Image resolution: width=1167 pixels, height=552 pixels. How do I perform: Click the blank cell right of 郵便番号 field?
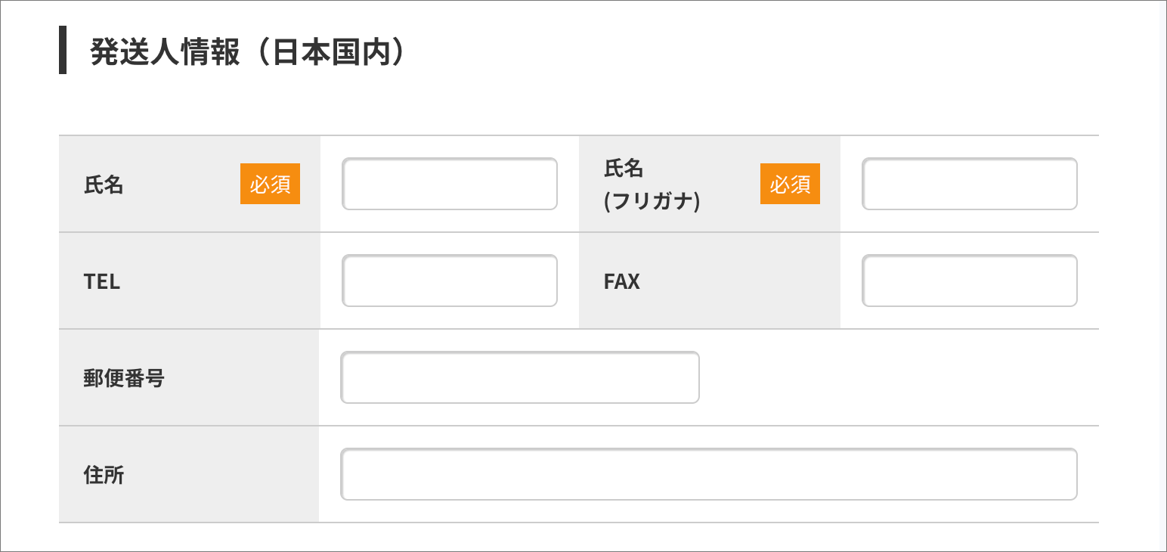(x=899, y=377)
